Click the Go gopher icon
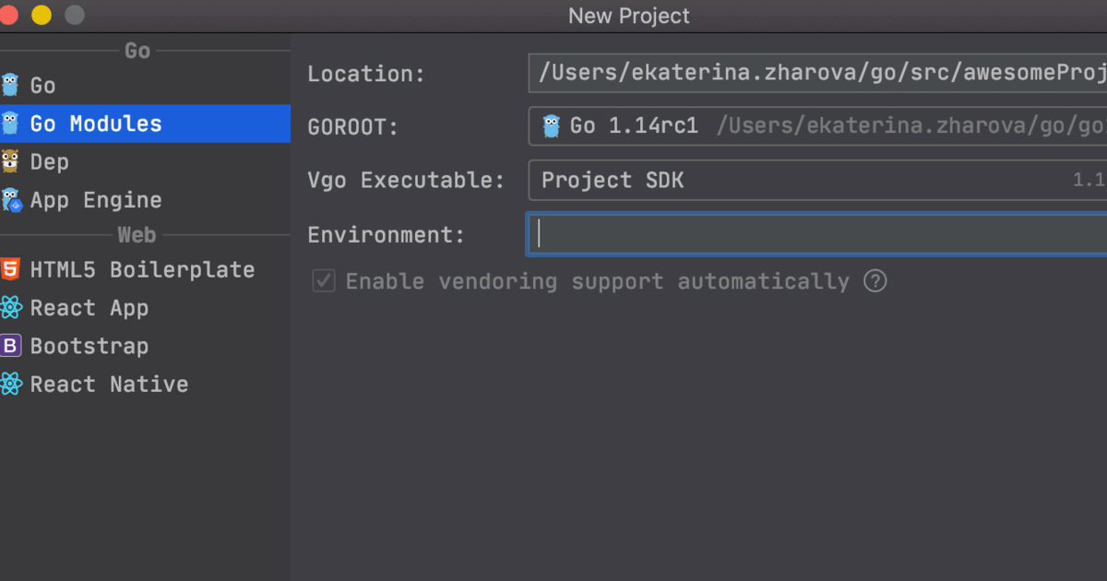The height and width of the screenshot is (581, 1107). pyautogui.click(x=10, y=86)
